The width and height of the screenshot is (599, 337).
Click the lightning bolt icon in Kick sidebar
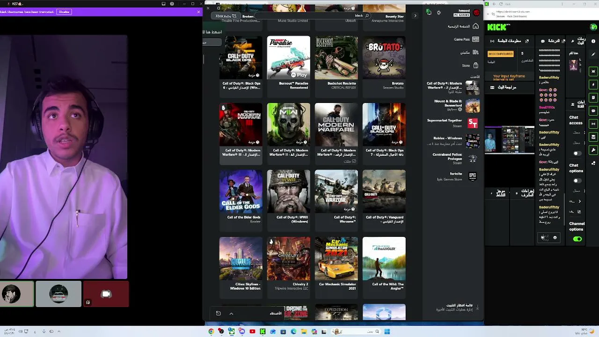point(593,85)
